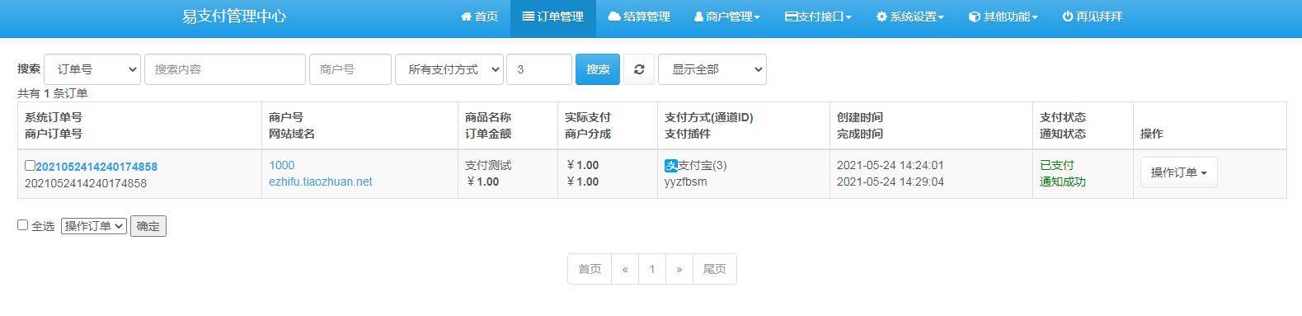The image size is (1302, 316).
Task: Expand the row's 操作订单 dropdown button
Action: [1178, 172]
